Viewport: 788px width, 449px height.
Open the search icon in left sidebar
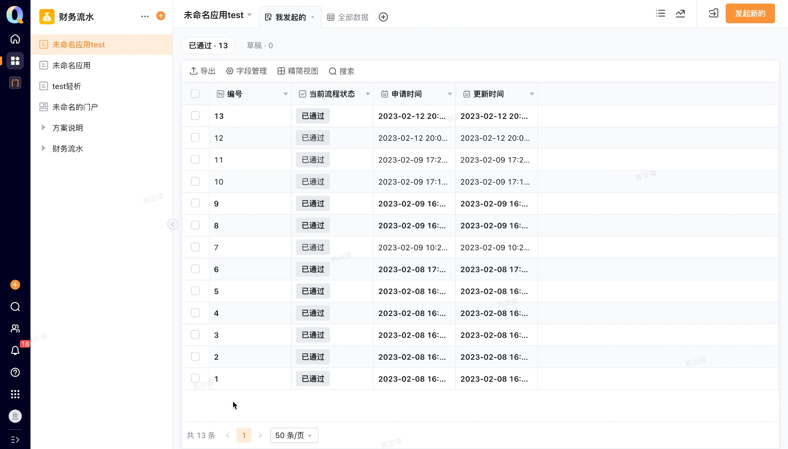[15, 307]
